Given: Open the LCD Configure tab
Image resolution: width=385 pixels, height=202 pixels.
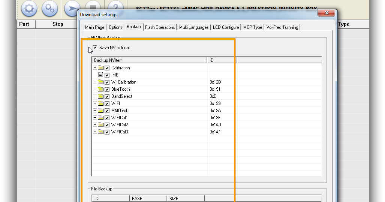Looking at the screenshot, I should coord(226,27).
